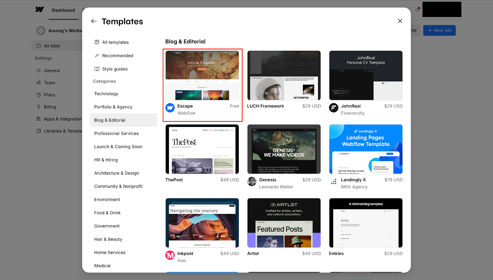Click the All sites icon in the sidebar
This screenshot has width=493, height=280.
click(39, 46)
